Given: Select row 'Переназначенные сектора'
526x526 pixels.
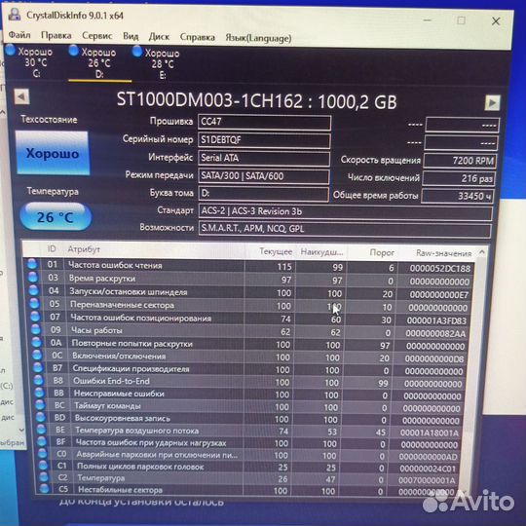Looking at the screenshot, I should (251, 306).
